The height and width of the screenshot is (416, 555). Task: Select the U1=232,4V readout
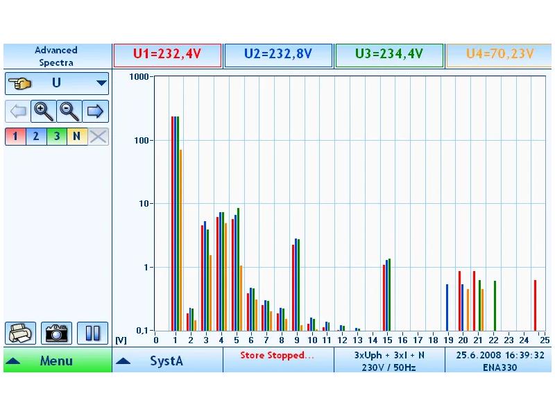pos(167,55)
